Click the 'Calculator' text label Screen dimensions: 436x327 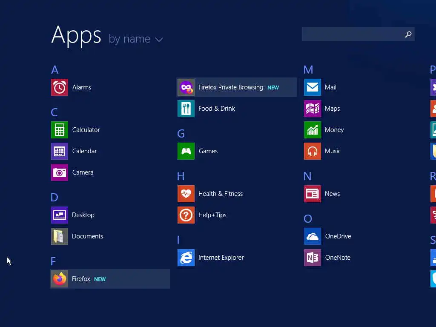tap(86, 130)
